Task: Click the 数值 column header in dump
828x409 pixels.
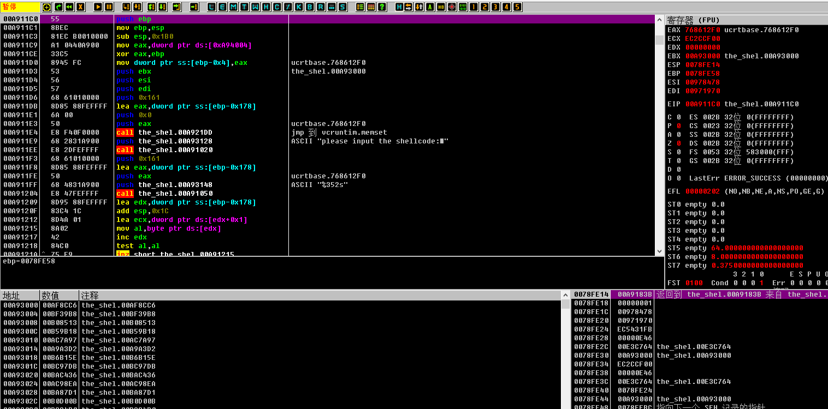Action: click(60, 295)
